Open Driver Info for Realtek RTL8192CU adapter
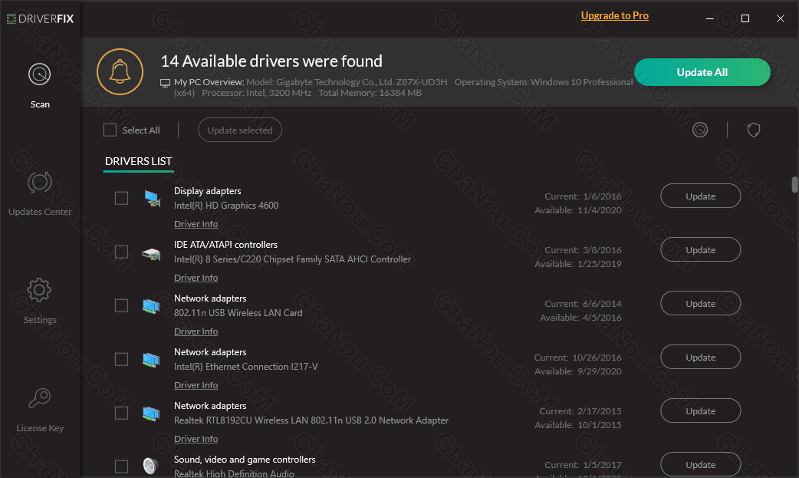Viewport: 799px width, 478px height. pyautogui.click(x=196, y=439)
